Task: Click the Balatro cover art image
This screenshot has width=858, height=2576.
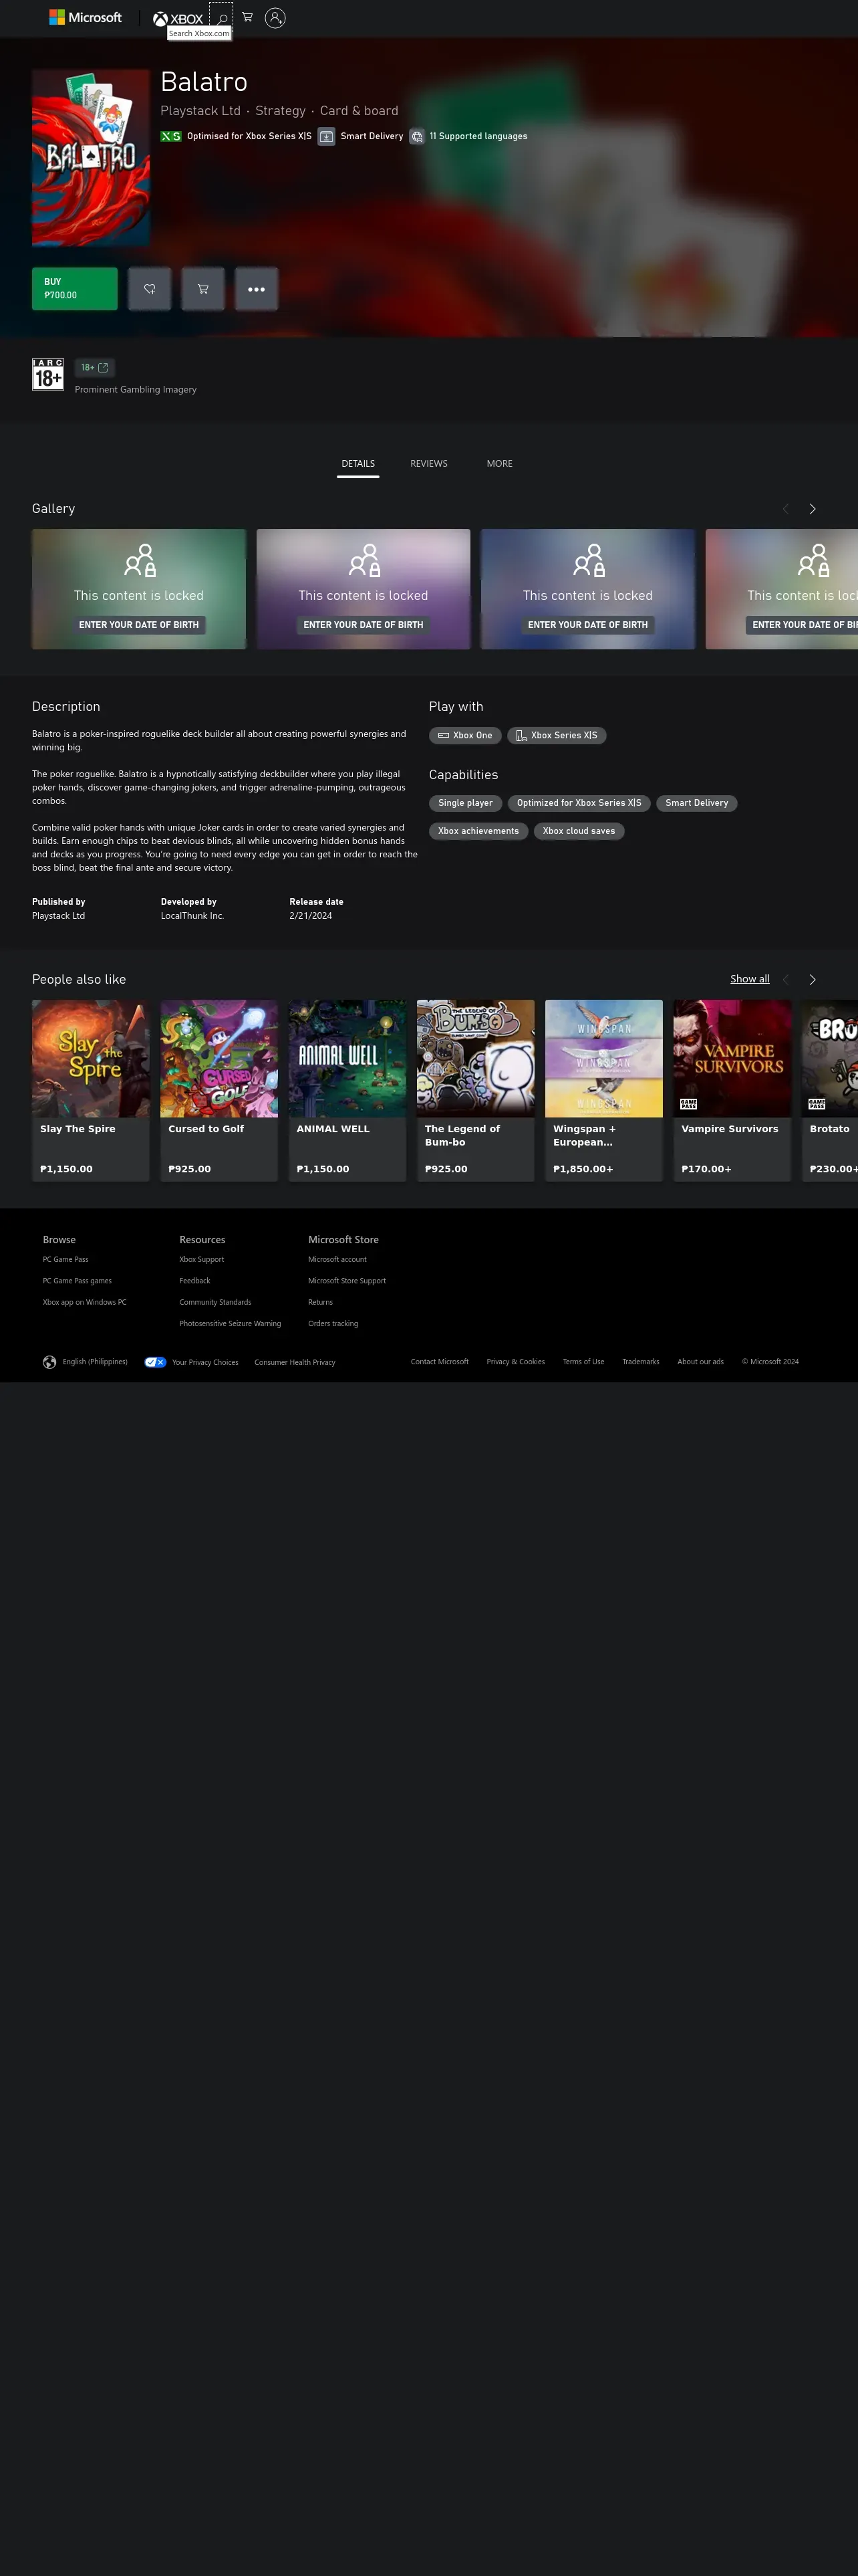Action: pos(91,158)
